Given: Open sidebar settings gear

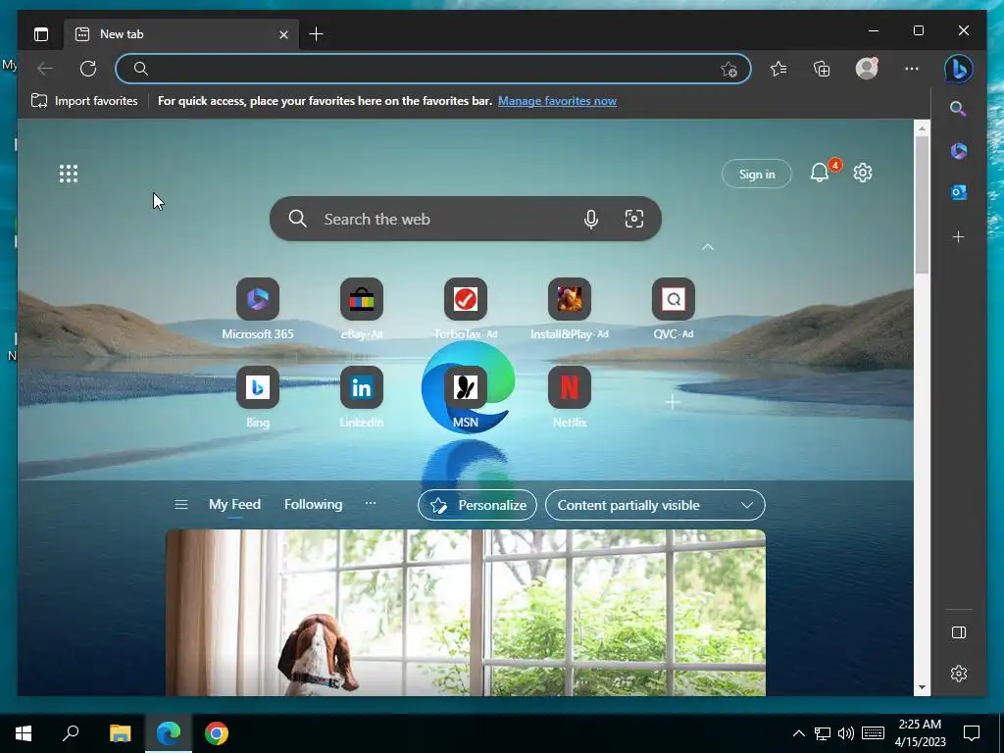Looking at the screenshot, I should coord(959,674).
